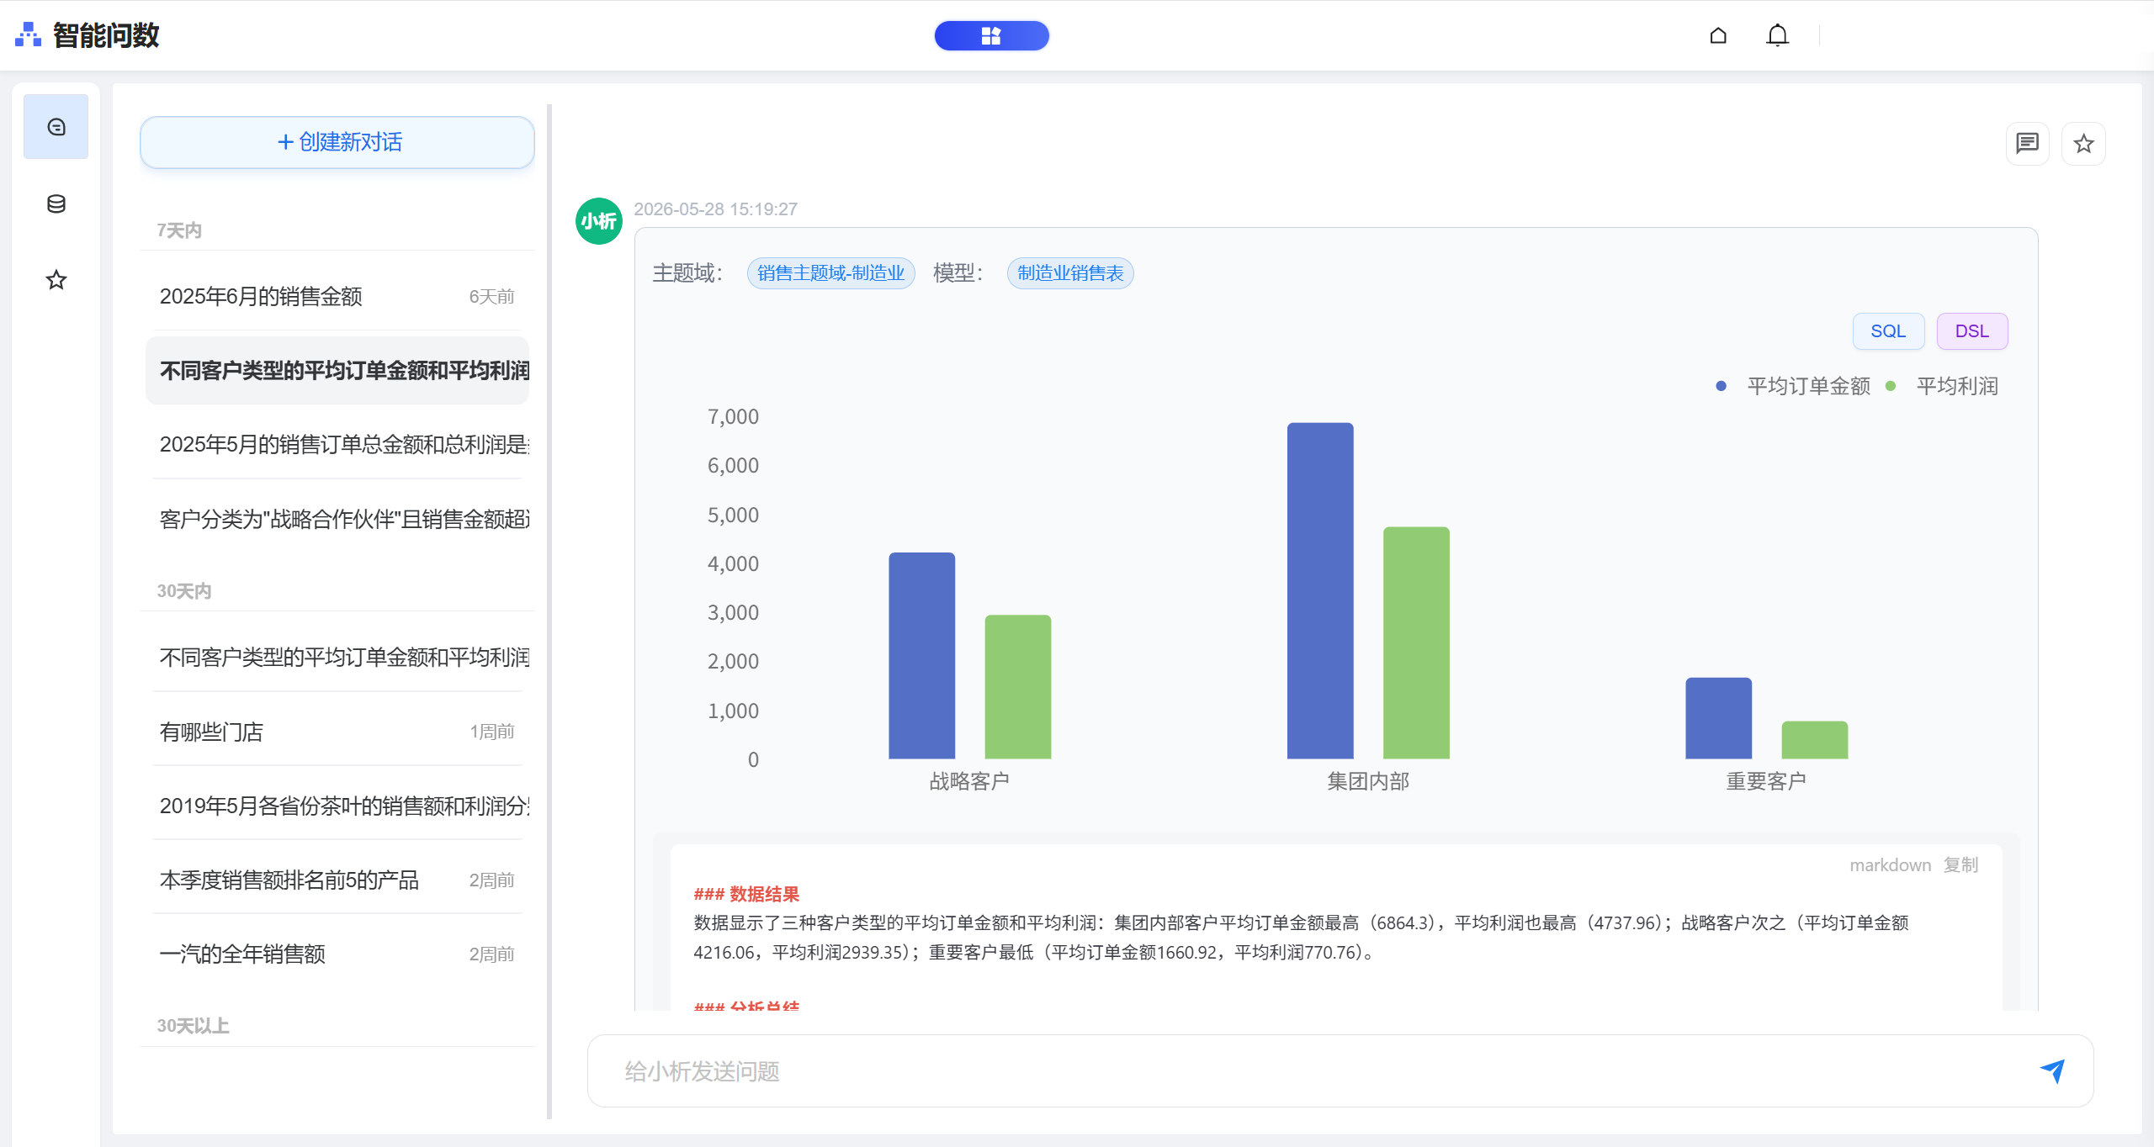Favorite this conversation with star button
Screen dimensions: 2154x1147
pyautogui.click(x=2083, y=144)
